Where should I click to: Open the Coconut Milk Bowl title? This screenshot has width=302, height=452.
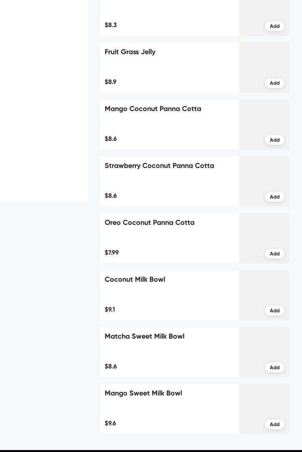(x=135, y=279)
